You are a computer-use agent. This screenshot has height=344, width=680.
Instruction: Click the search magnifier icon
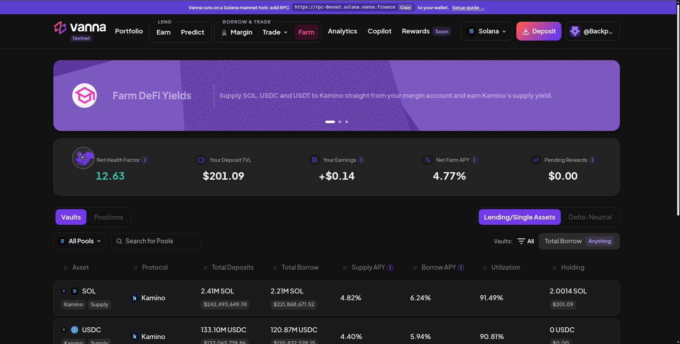click(x=120, y=241)
